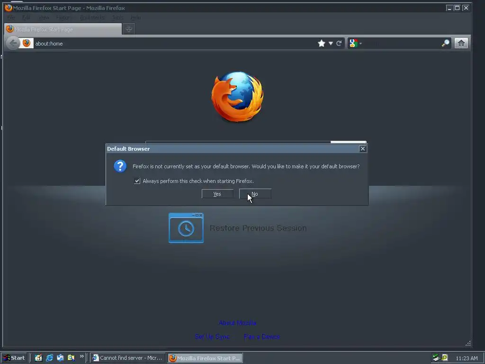Uncheck Always perform this check option
Image resolution: width=485 pixels, height=364 pixels.
pos(137,181)
